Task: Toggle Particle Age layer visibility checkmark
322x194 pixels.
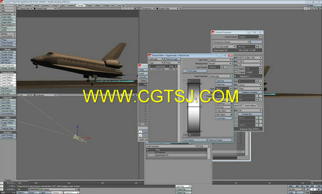Action: click(x=150, y=69)
